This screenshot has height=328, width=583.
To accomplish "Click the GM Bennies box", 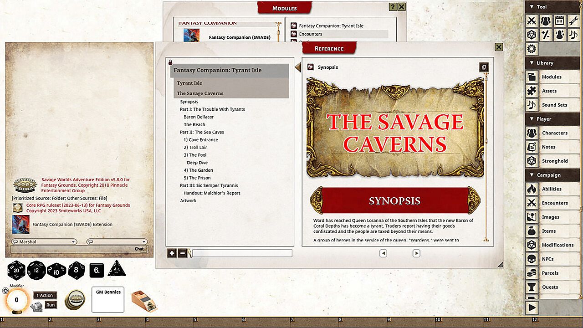I will (108, 300).
